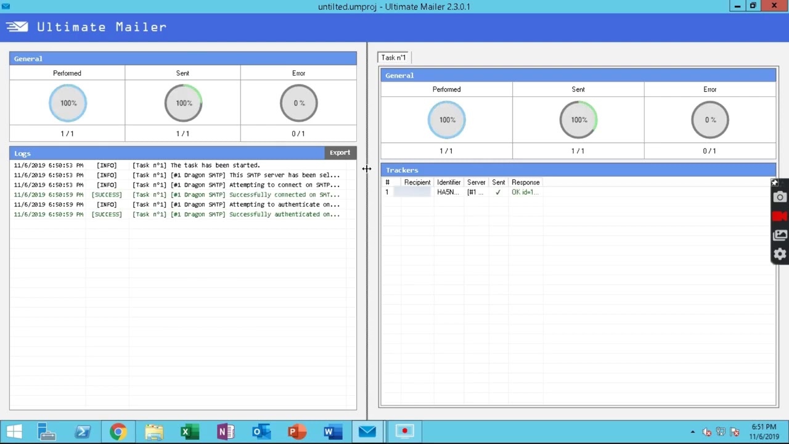
Task: Open Outlook from the taskbar
Action: [261, 432]
